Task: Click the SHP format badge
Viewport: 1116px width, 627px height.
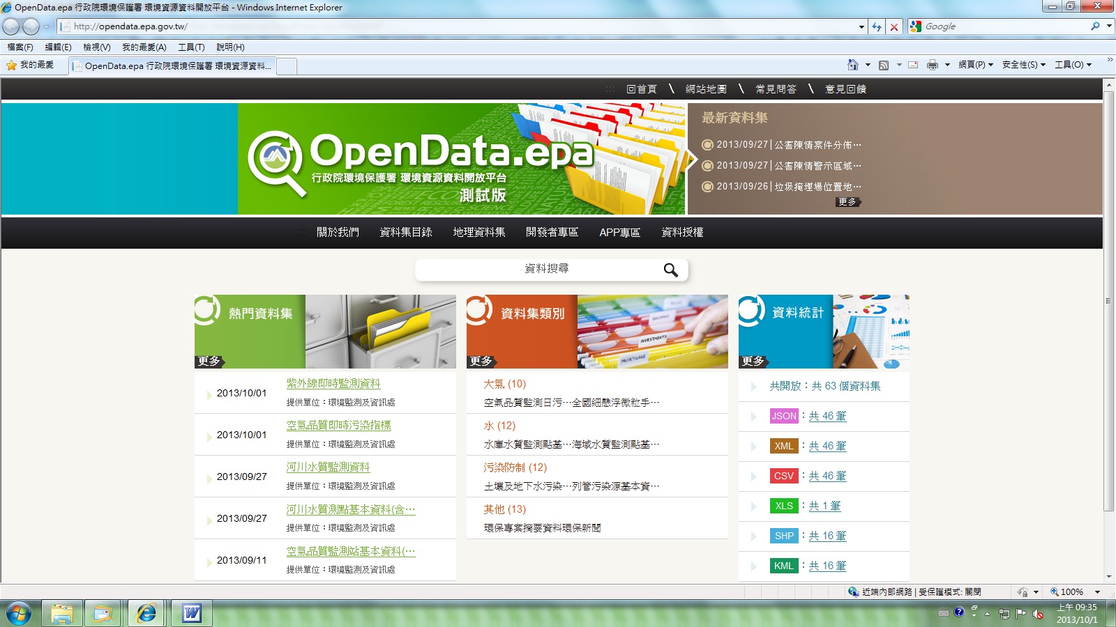Action: pyautogui.click(x=784, y=536)
